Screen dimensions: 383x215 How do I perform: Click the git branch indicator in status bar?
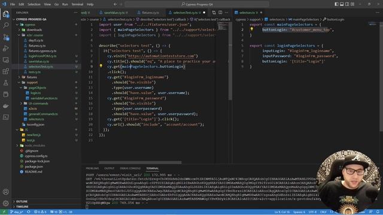coord(17,212)
